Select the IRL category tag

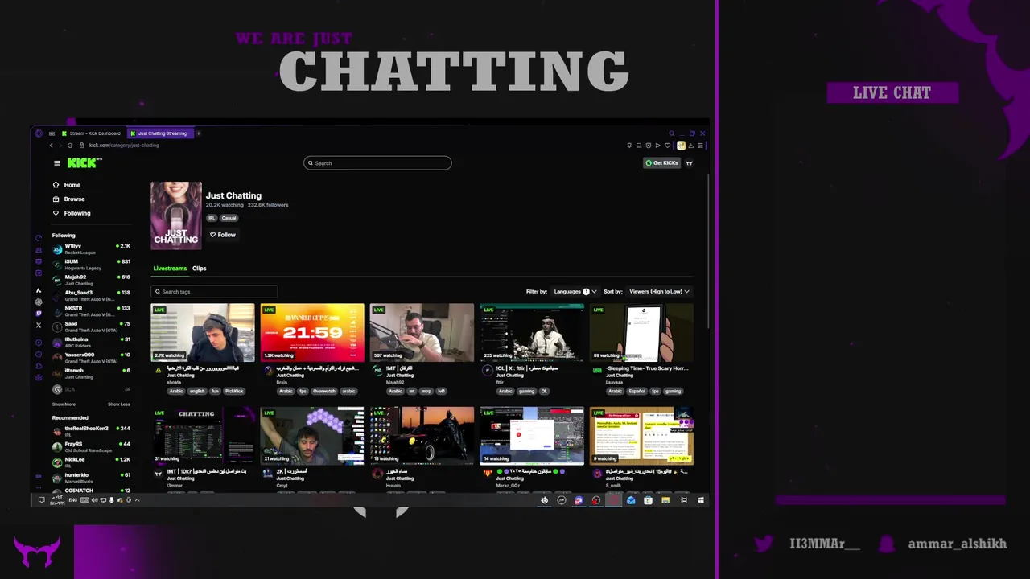(212, 218)
